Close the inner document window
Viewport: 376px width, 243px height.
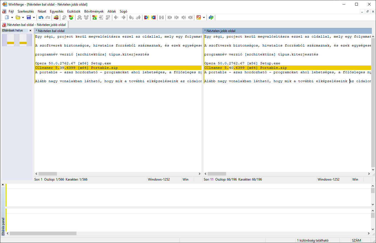point(373,11)
